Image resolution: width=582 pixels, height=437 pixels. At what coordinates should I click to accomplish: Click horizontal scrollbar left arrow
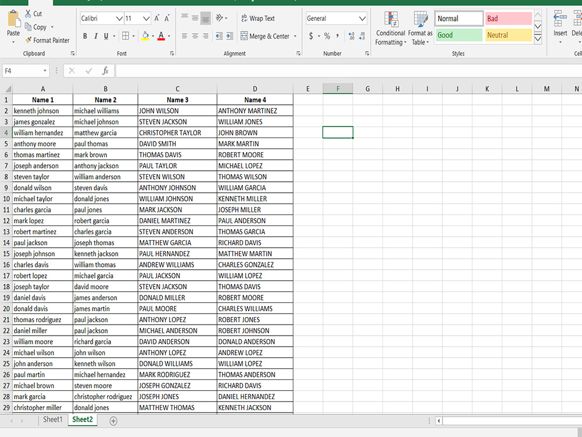pos(439,421)
